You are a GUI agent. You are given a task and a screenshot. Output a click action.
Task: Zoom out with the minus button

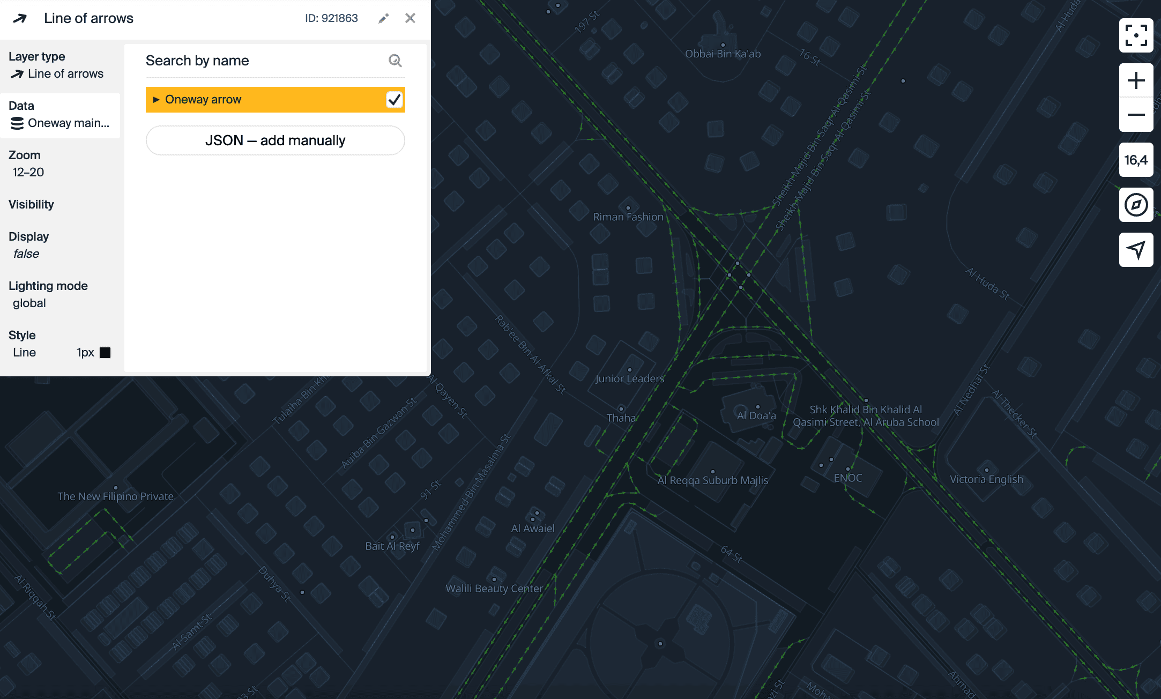(x=1136, y=115)
